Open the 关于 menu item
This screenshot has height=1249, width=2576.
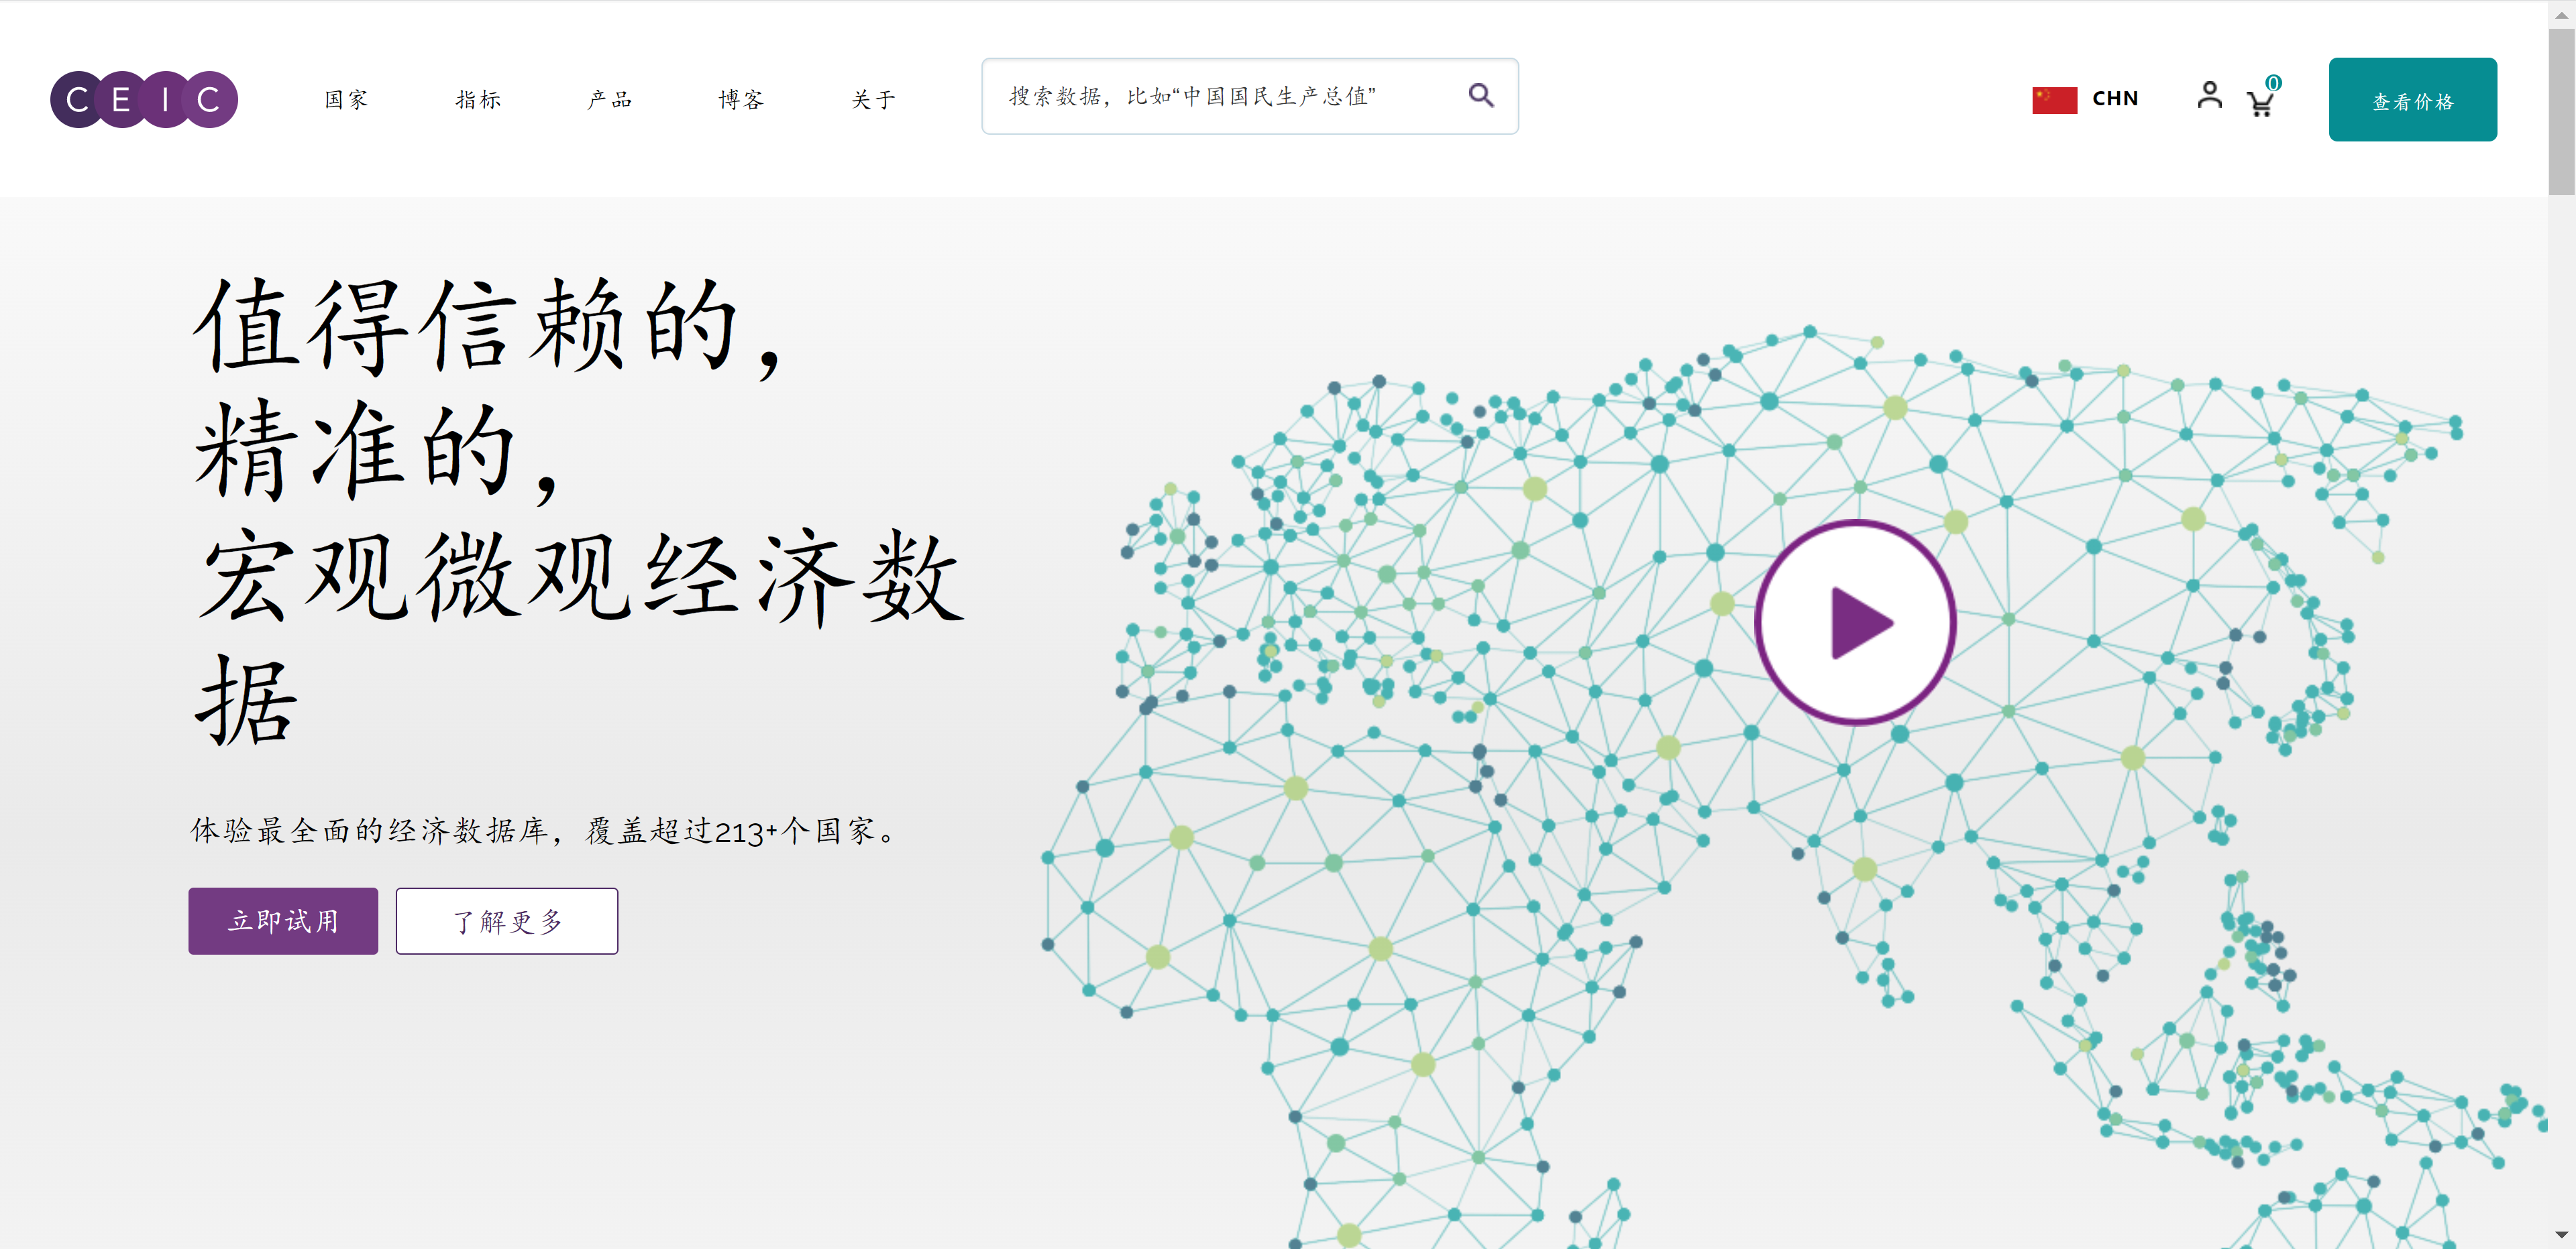[x=873, y=99]
